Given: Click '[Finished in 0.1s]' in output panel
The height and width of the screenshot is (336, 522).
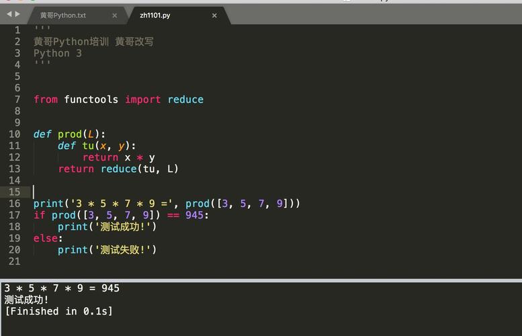Looking at the screenshot, I should click(x=59, y=311).
